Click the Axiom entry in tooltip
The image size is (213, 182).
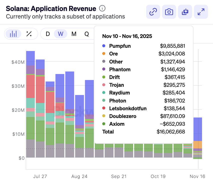[x=117, y=124]
